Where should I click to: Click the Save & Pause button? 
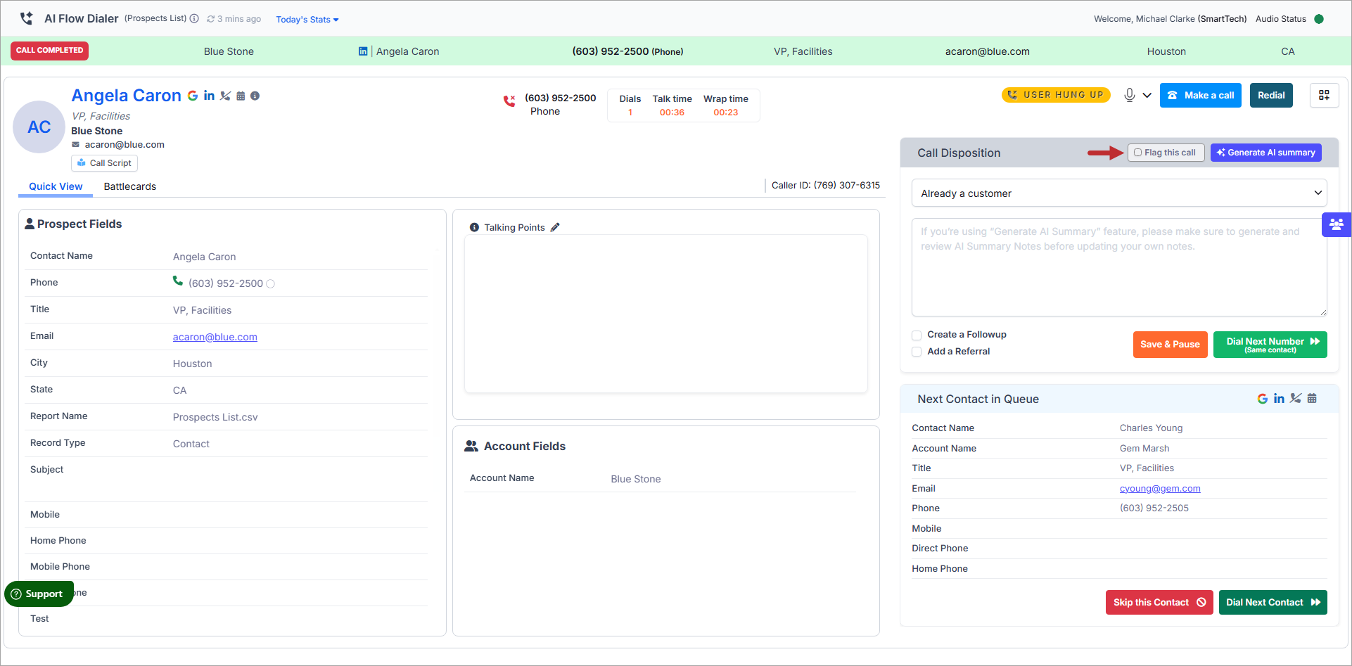point(1170,345)
